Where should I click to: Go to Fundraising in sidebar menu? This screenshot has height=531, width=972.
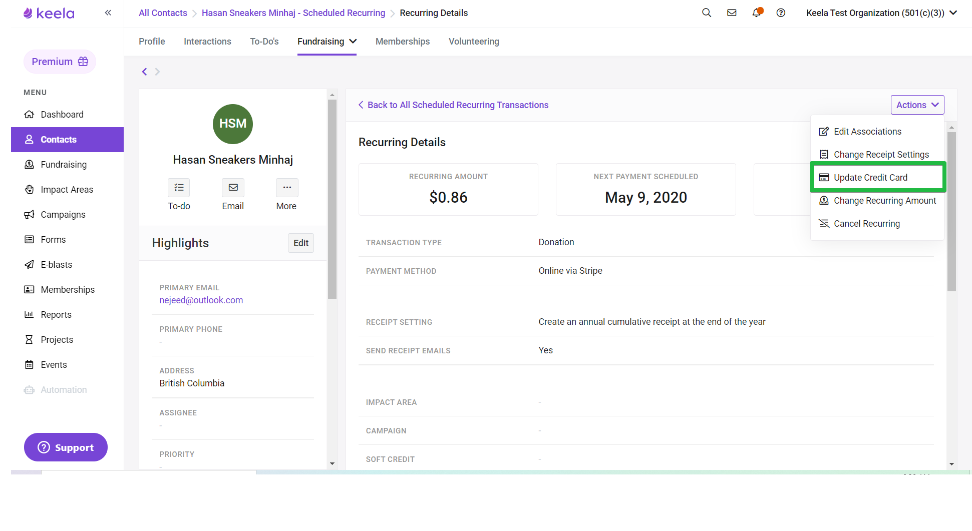67,165
